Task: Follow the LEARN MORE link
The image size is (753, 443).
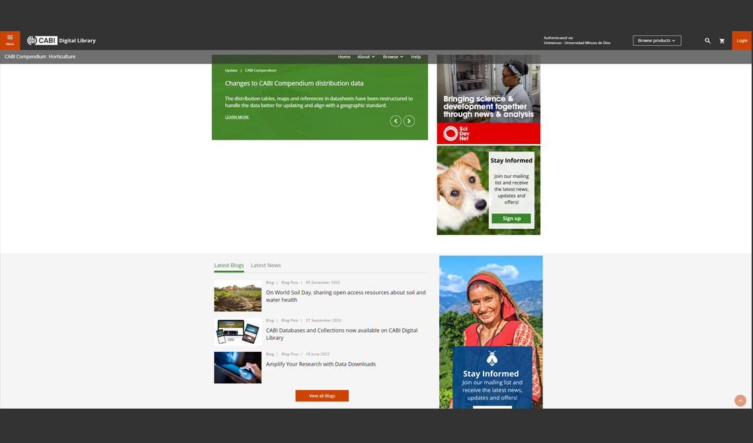Action: 236,117
